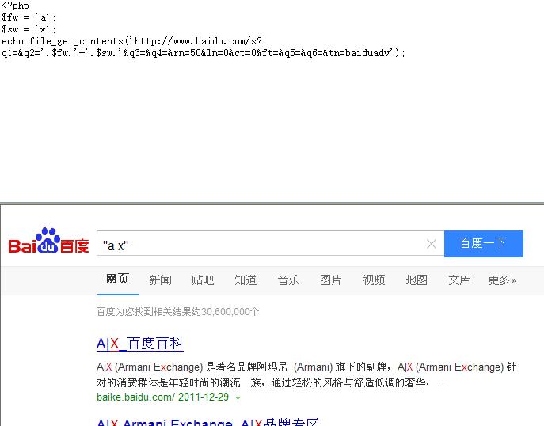Click the A|X Armani Exchange description snippet
Image resolution: width=544 pixels, height=426 pixels.
tap(306, 375)
